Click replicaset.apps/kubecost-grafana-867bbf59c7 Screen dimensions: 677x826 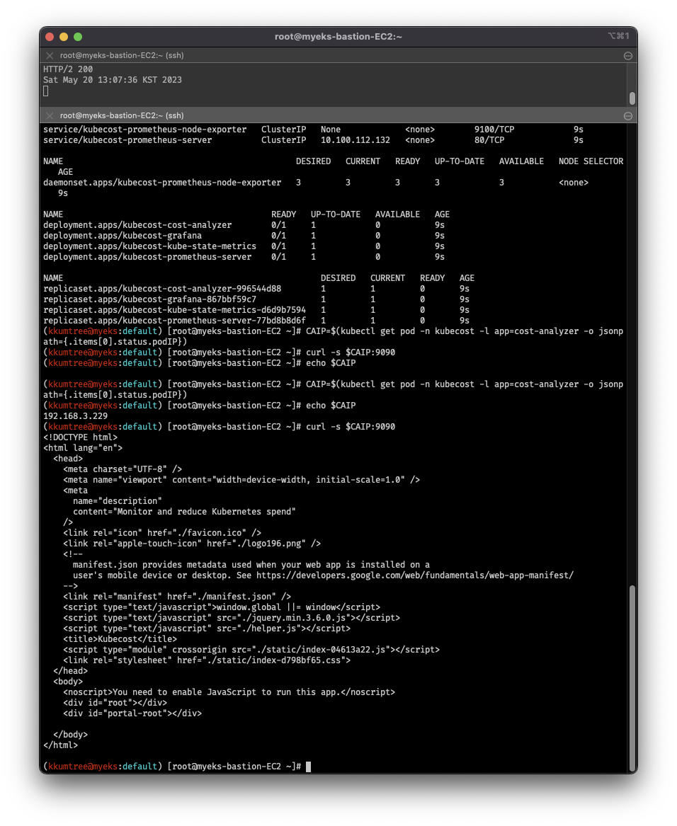(149, 299)
